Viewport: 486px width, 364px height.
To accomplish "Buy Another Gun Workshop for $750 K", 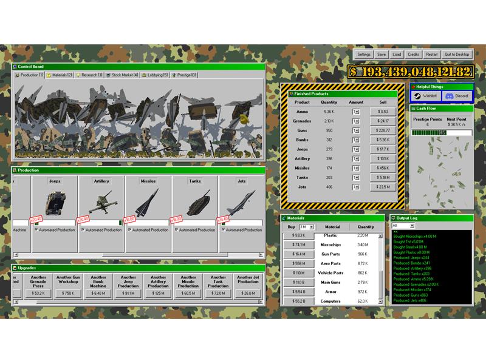I will tap(68, 294).
